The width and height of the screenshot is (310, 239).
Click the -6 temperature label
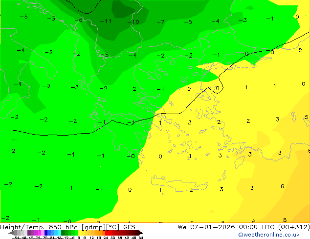tap(79, 20)
